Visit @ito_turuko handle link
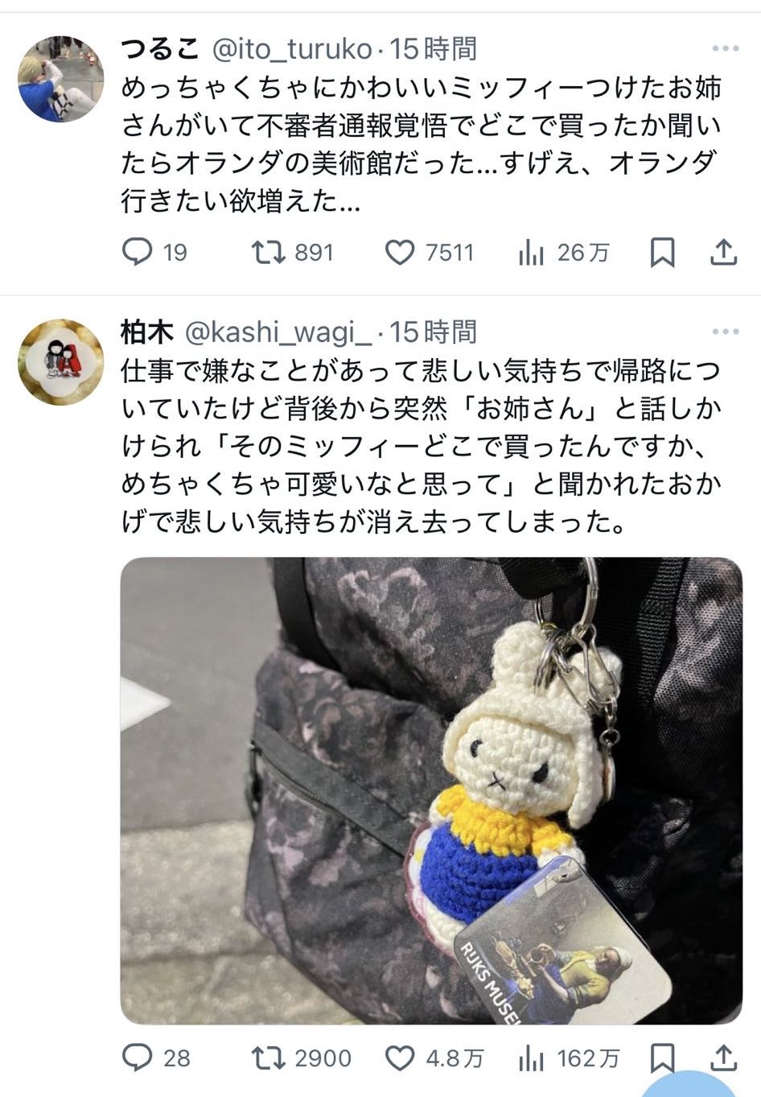 tap(291, 50)
